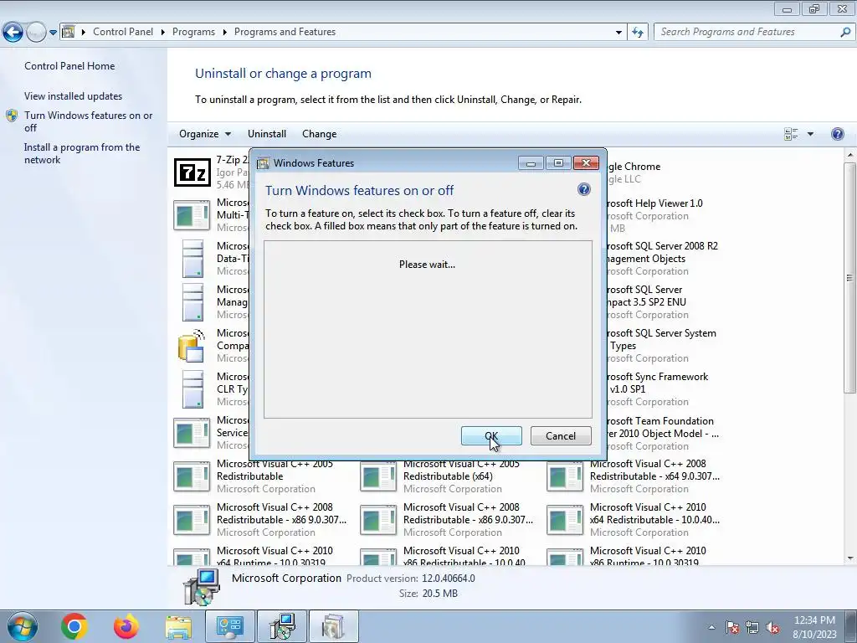Click the Windows Features title bar icon
This screenshot has height=643, width=857.
click(x=264, y=163)
